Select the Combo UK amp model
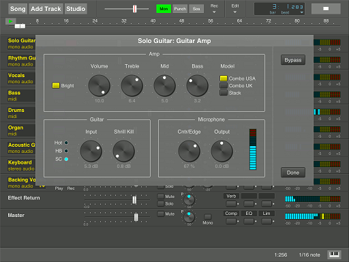Screen dimensions: 349x262 (x=224, y=85)
